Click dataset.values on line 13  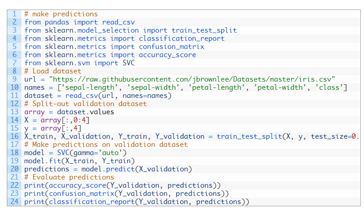coord(85,112)
